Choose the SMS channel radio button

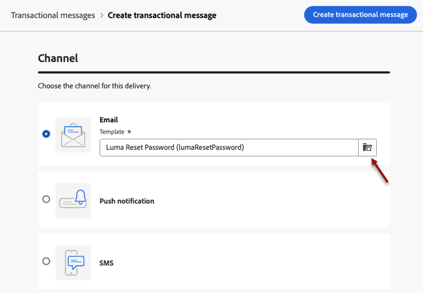[x=46, y=261]
